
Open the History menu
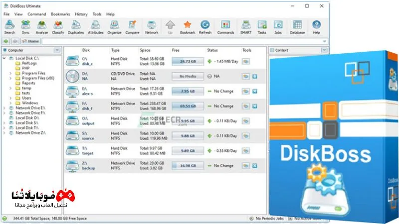pyautogui.click(x=81, y=14)
